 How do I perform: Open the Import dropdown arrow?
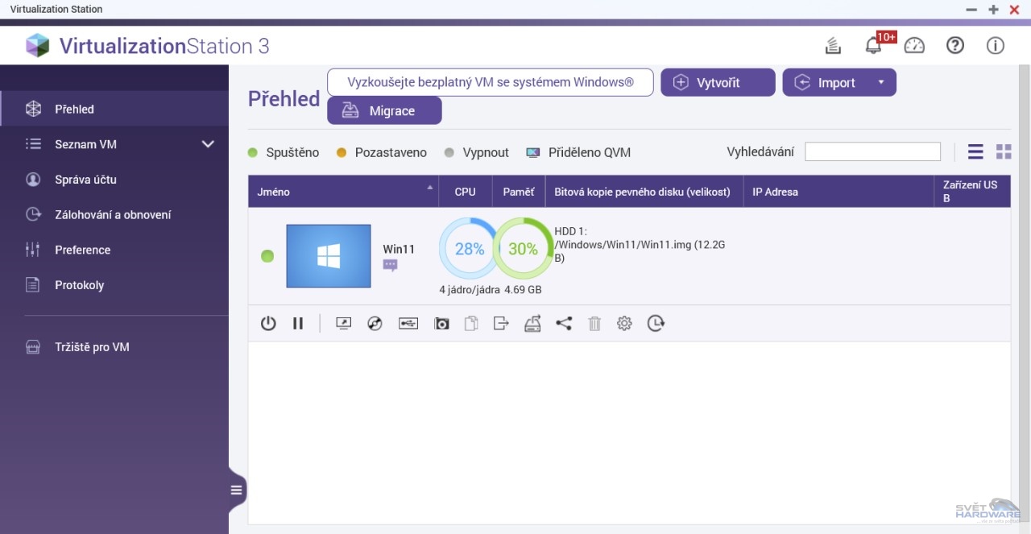click(x=881, y=82)
